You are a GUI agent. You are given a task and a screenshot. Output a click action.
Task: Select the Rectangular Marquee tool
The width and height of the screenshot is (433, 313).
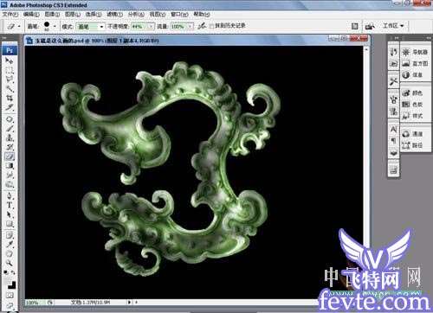point(10,70)
